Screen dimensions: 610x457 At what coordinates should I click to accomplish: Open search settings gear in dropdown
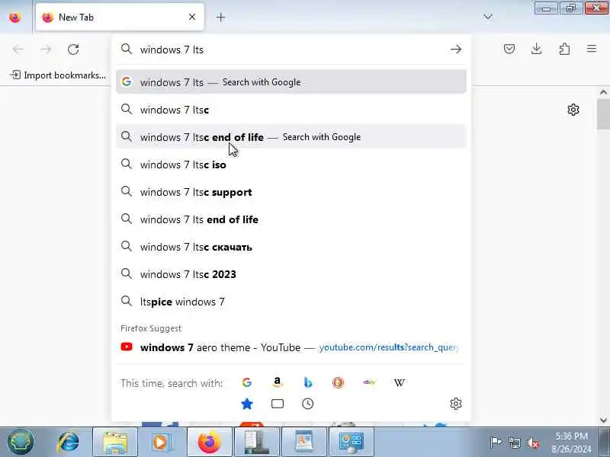[456, 404]
